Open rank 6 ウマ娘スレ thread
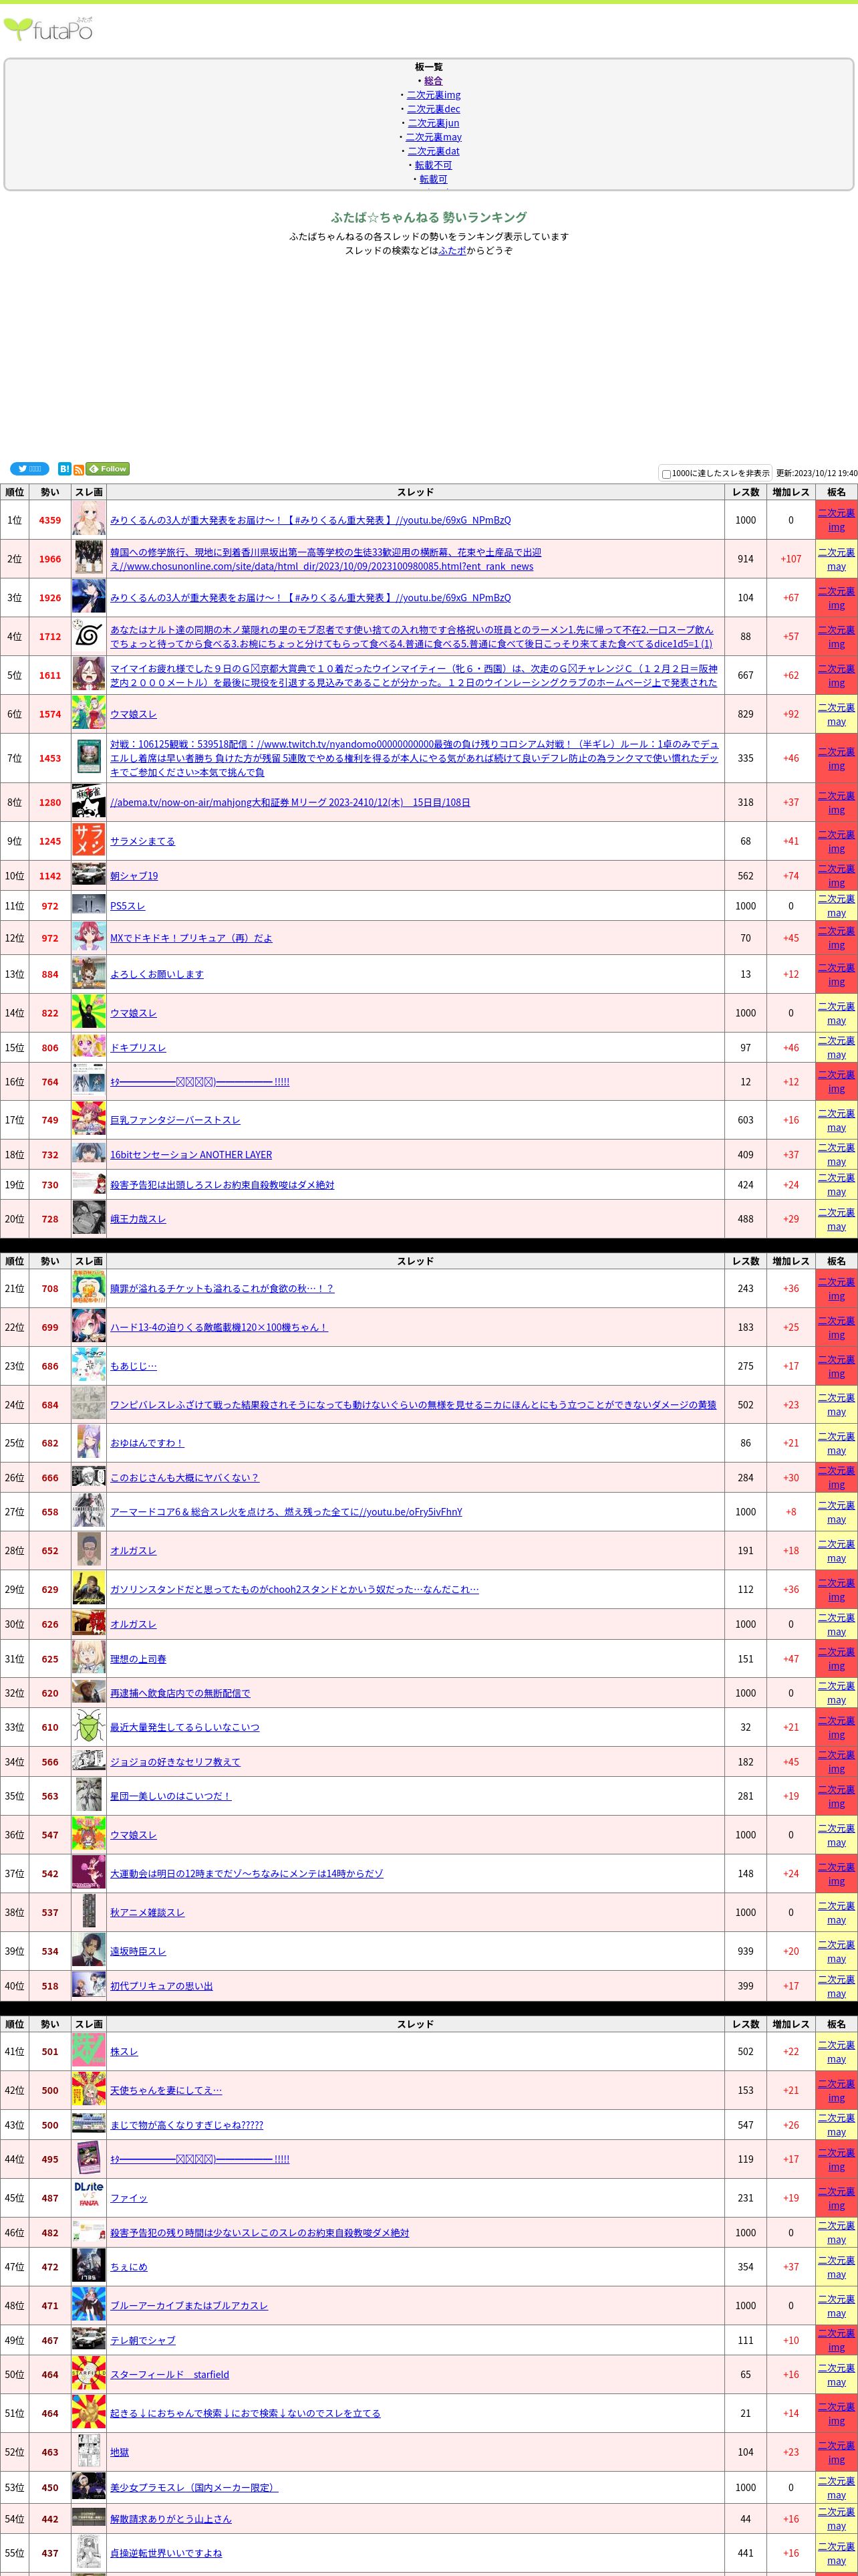This screenshot has height=2576, width=858. [134, 714]
